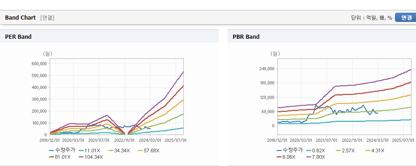Click 2021/07/01 date on PER chart axis
The width and height of the screenshot is (416, 166).
[99, 140]
